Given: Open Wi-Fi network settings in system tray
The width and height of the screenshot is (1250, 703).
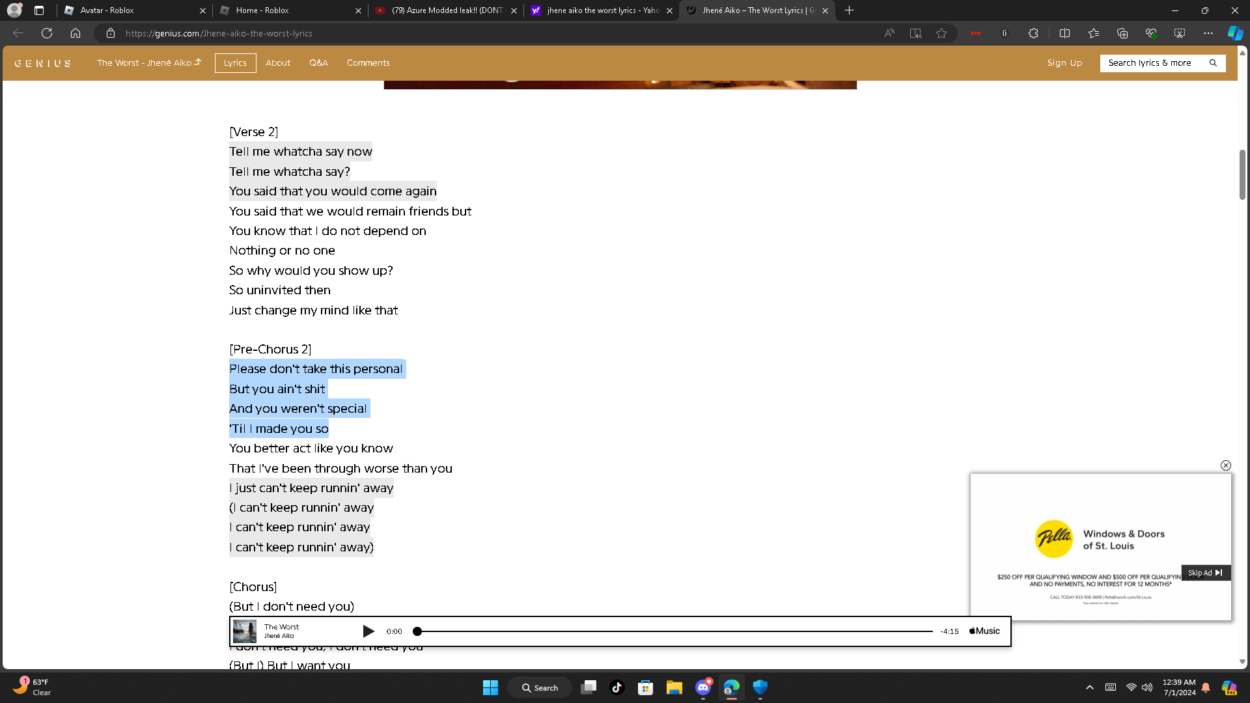Looking at the screenshot, I should tap(1132, 687).
